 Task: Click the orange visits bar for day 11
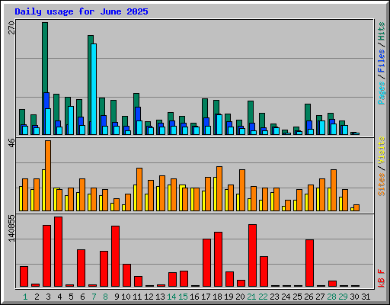pyautogui.click(x=139, y=189)
